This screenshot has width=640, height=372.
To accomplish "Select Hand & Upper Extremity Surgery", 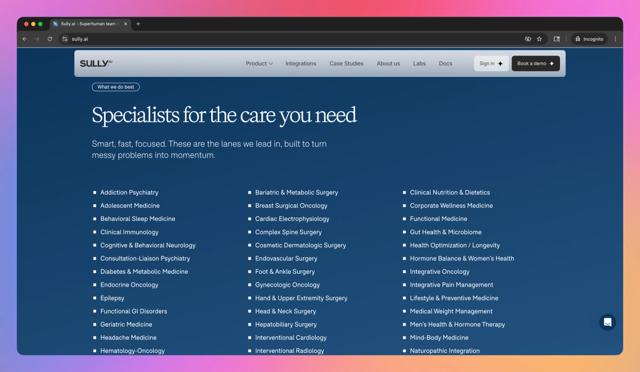I will pos(301,298).
